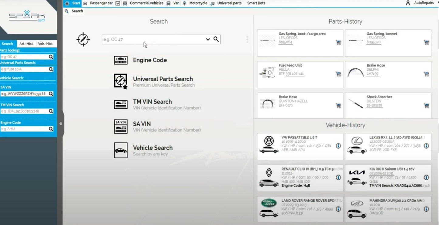Screen dimensions: 439x225
Task: Click the AutoRepairs user profile icon
Action: coord(408,3)
